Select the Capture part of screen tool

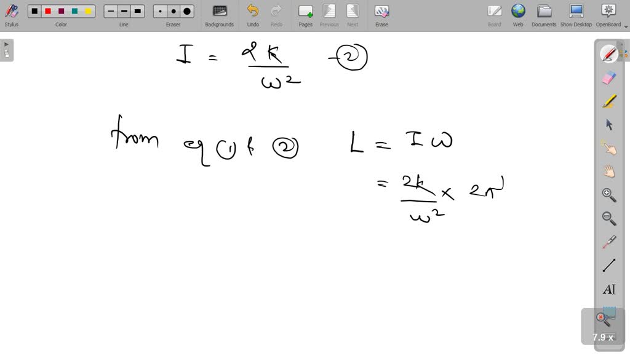(x=608, y=317)
